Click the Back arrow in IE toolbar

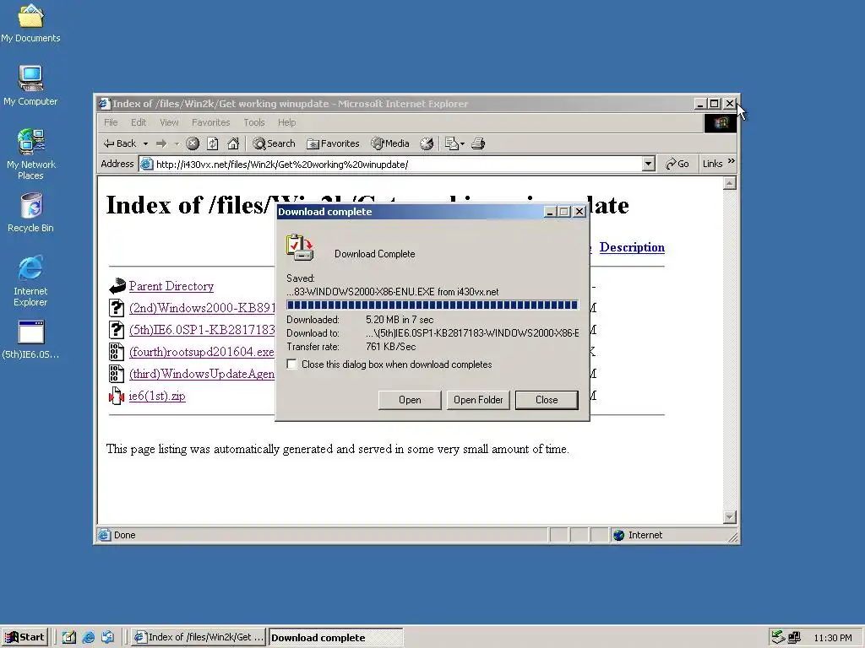(120, 143)
